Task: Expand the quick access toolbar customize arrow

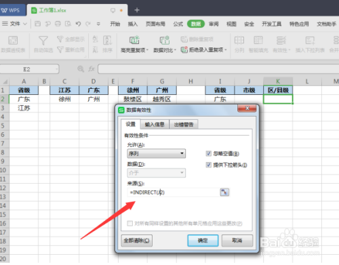Action: click(x=98, y=24)
